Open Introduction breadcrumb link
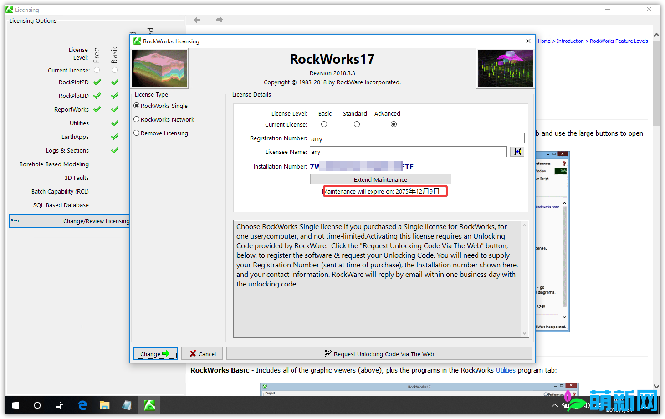The height and width of the screenshot is (419, 665). [570, 41]
